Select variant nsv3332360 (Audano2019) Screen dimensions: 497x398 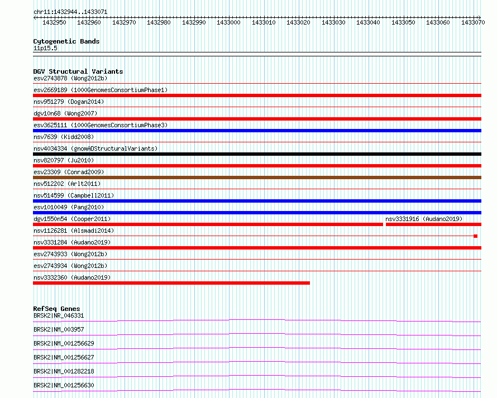click(72, 277)
